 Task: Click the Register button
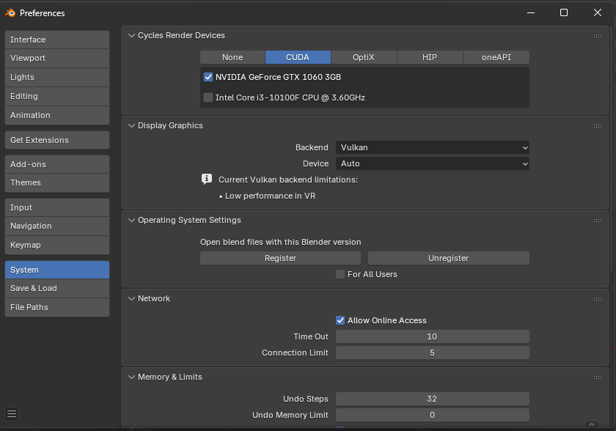(280, 258)
